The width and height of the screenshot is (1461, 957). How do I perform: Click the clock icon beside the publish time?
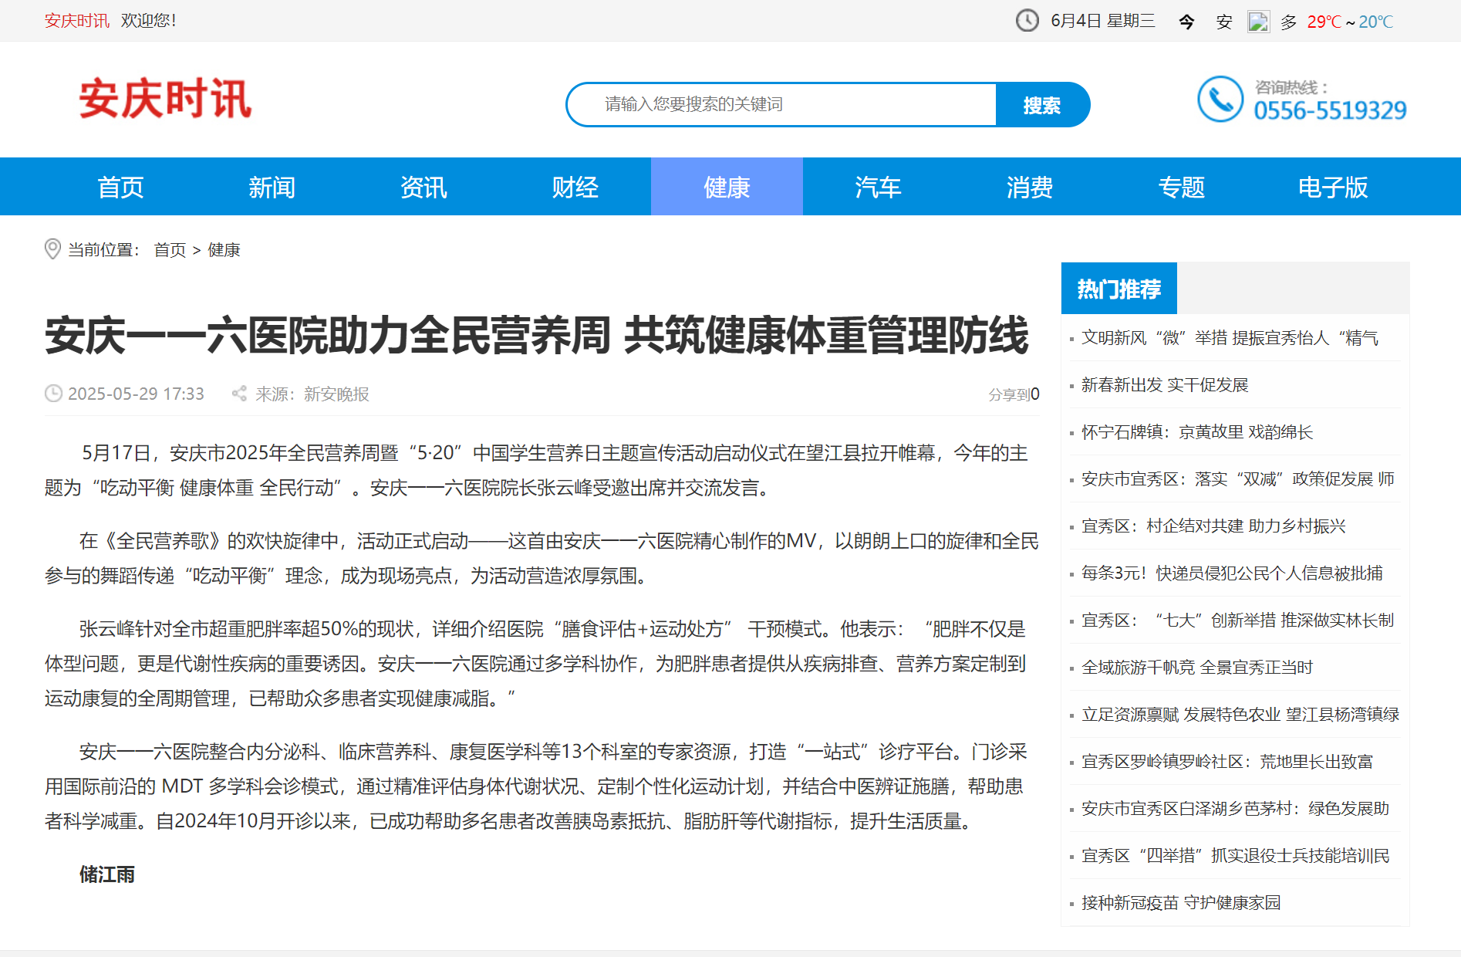click(x=52, y=394)
